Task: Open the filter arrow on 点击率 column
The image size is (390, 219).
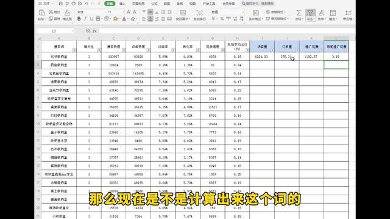Action: [173, 50]
